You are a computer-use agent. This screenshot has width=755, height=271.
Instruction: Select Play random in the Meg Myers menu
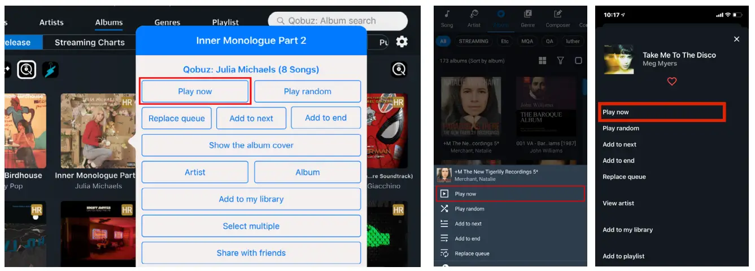[621, 128]
